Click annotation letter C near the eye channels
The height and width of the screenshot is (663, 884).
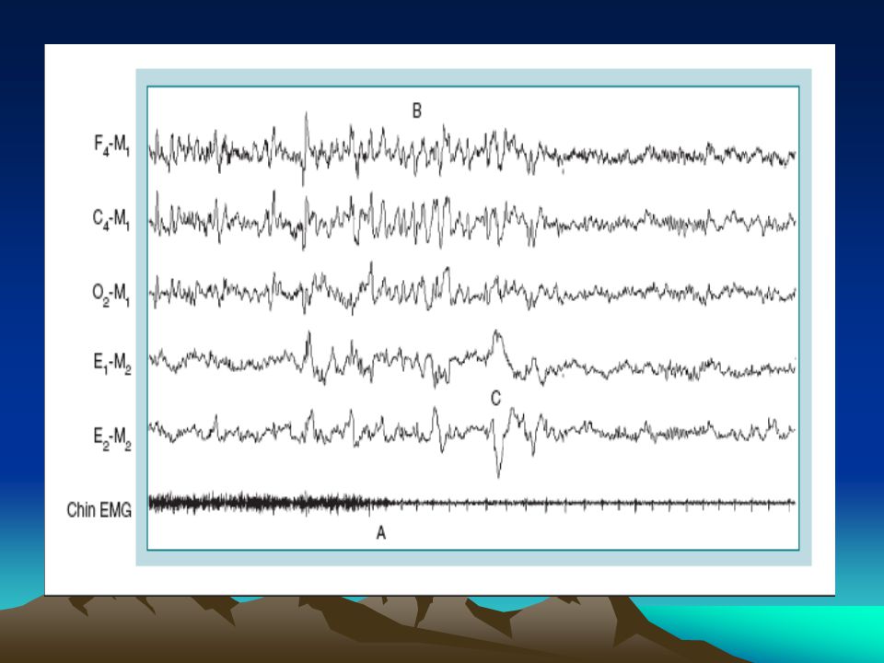coord(495,399)
